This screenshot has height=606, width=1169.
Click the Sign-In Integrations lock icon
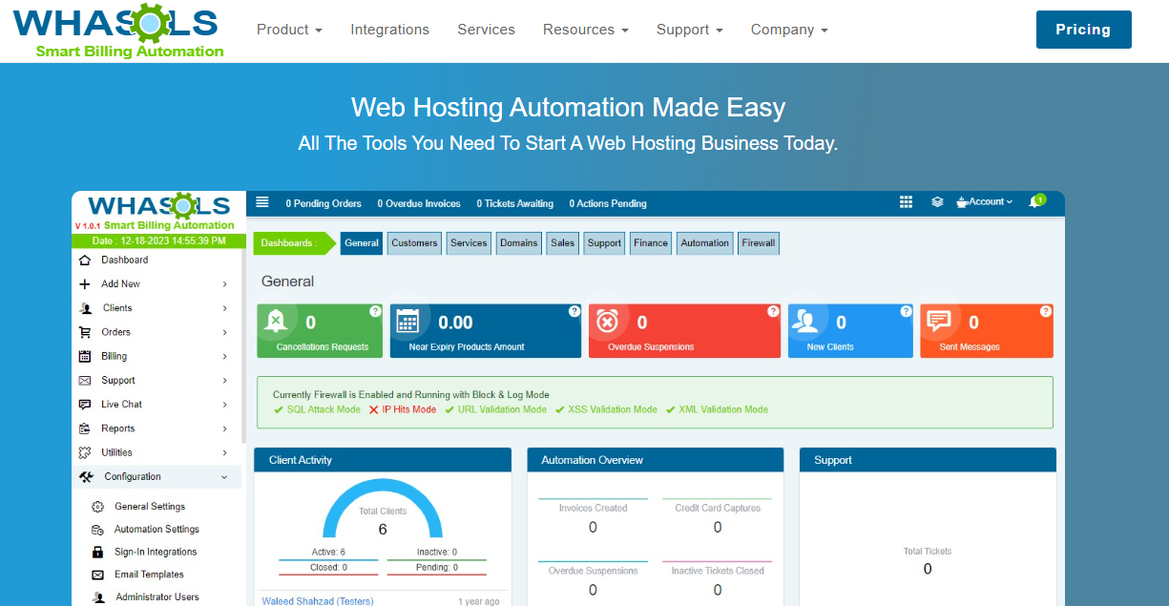97,552
